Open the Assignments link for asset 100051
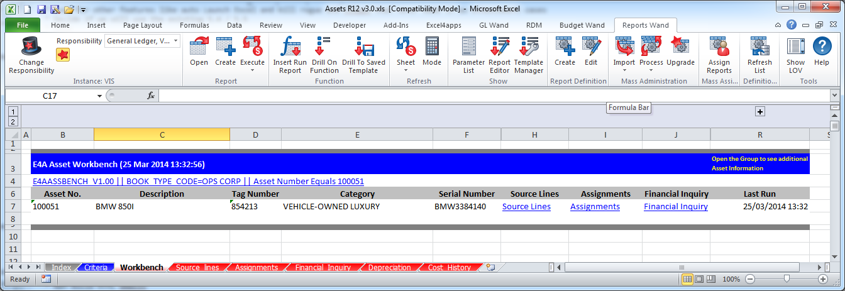The width and height of the screenshot is (845, 291). pyautogui.click(x=595, y=206)
